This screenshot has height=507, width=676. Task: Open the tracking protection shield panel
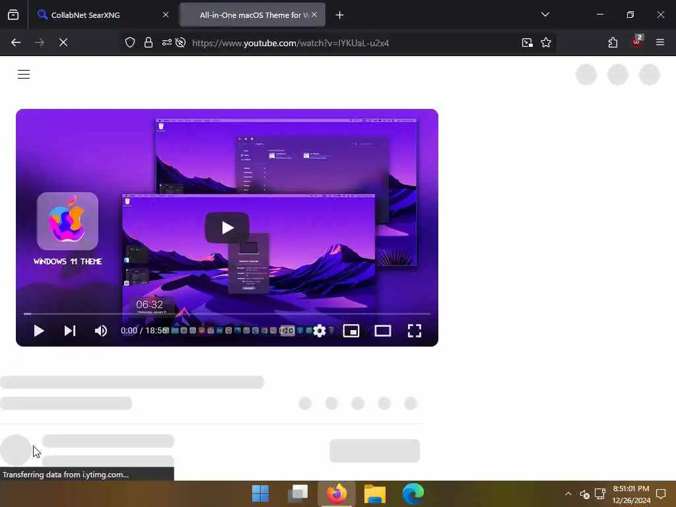[x=130, y=43]
